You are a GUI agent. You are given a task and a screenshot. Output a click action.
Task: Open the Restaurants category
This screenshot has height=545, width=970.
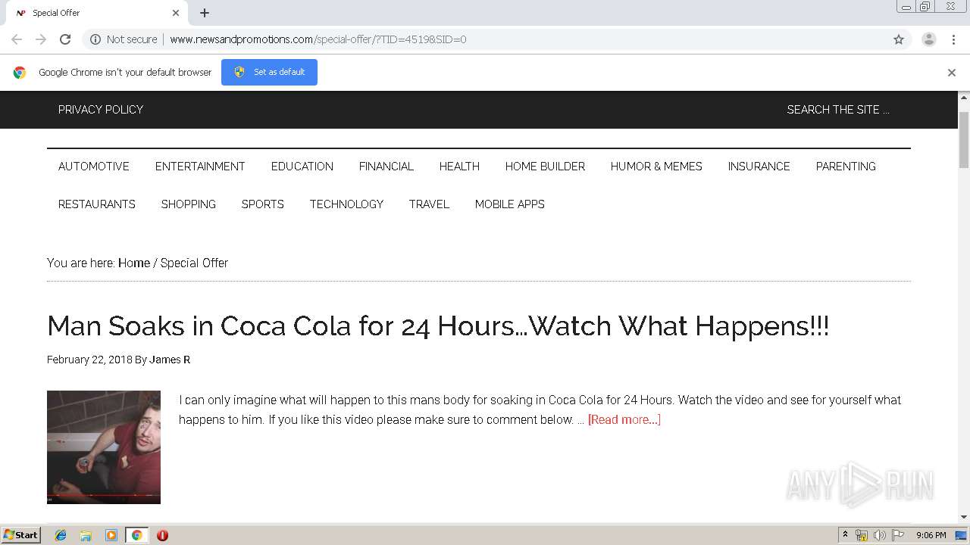coord(97,204)
